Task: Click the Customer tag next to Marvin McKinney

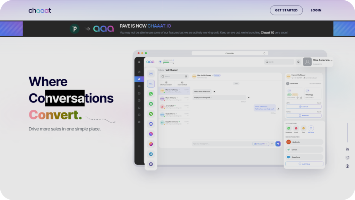Action: tap(217, 75)
